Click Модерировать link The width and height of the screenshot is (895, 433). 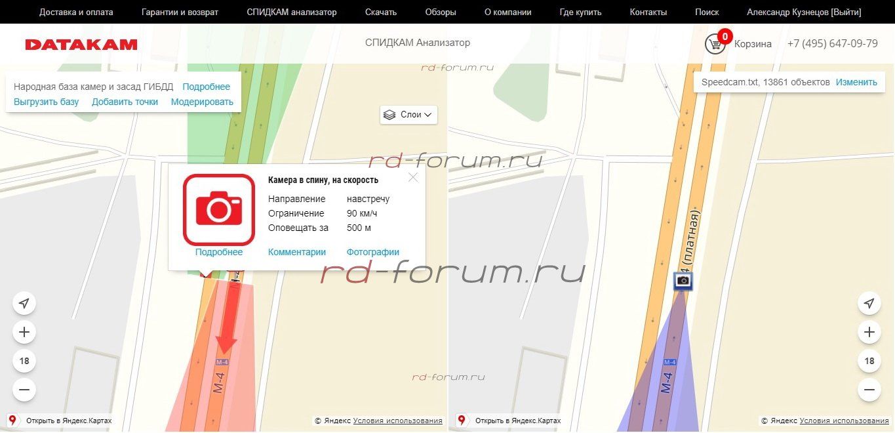202,102
